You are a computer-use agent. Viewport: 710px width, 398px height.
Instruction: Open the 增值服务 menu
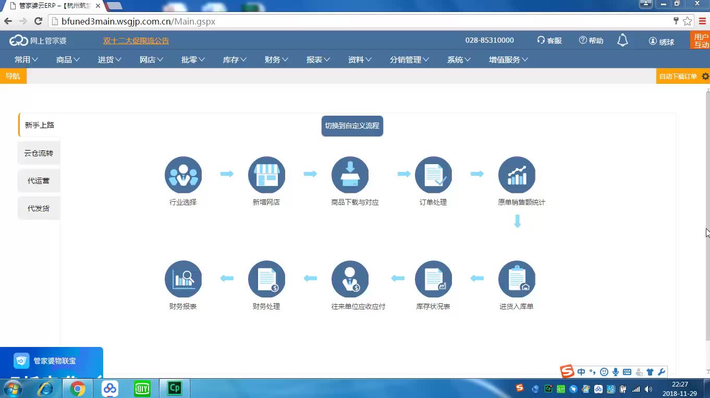(508, 60)
